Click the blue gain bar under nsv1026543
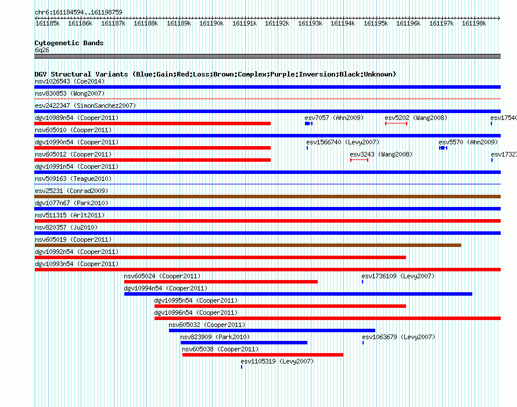The width and height of the screenshot is (517, 407). (267, 87)
